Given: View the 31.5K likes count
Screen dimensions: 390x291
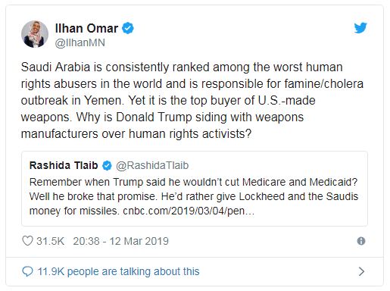Looking at the screenshot, I should tap(50, 241).
